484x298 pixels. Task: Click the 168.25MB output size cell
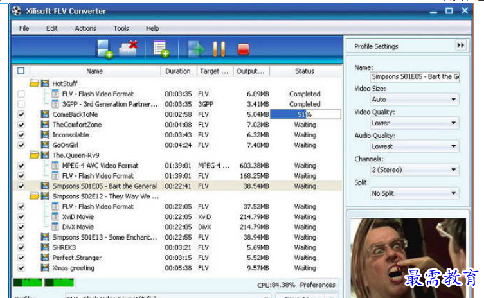point(254,175)
